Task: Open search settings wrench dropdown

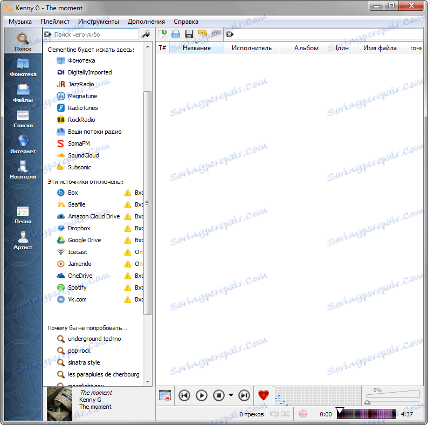Action: pyautogui.click(x=146, y=35)
